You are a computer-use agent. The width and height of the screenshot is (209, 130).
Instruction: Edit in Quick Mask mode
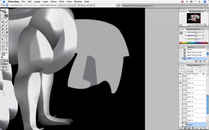[6, 61]
